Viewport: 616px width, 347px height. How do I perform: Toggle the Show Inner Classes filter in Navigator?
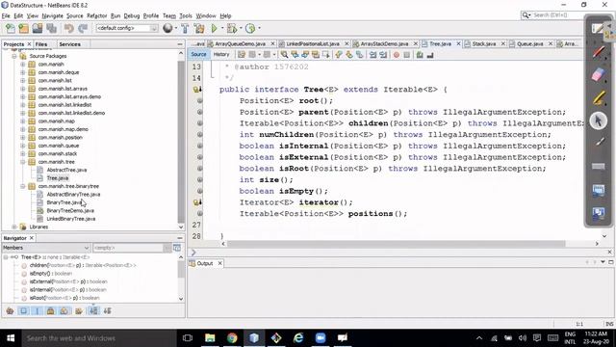click(64, 310)
